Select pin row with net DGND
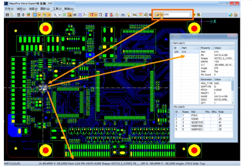This screenshot has height=168, width=252. 203,119
